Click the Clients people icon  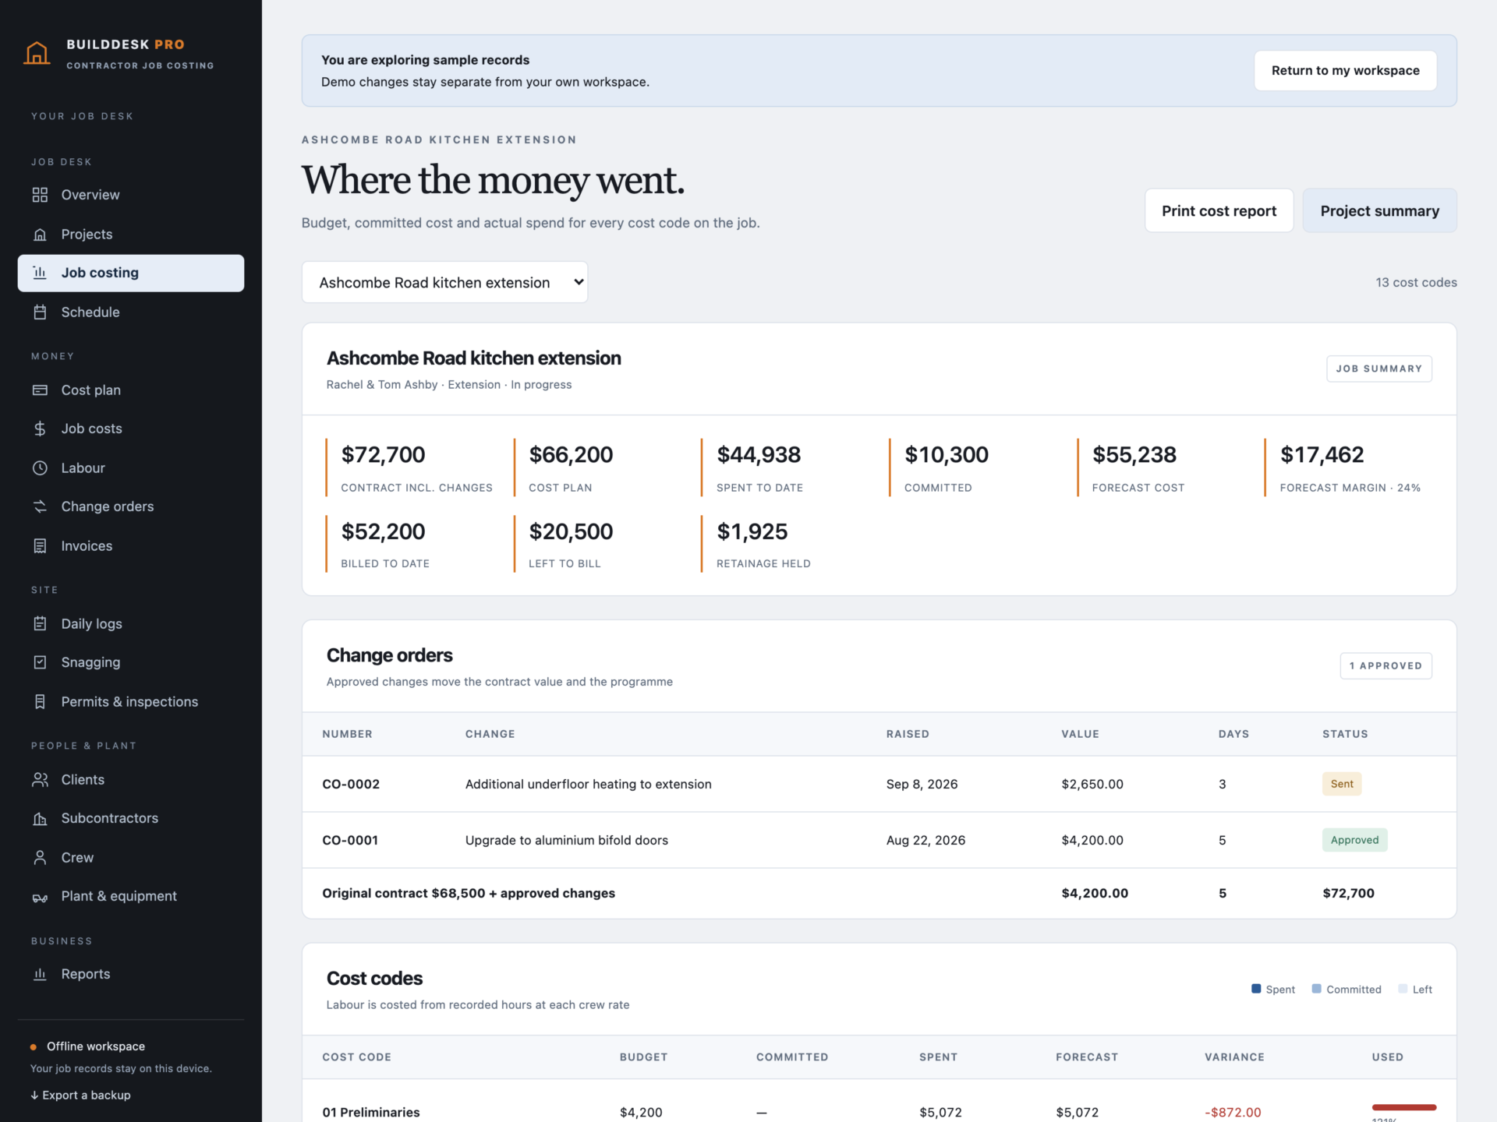coord(40,780)
